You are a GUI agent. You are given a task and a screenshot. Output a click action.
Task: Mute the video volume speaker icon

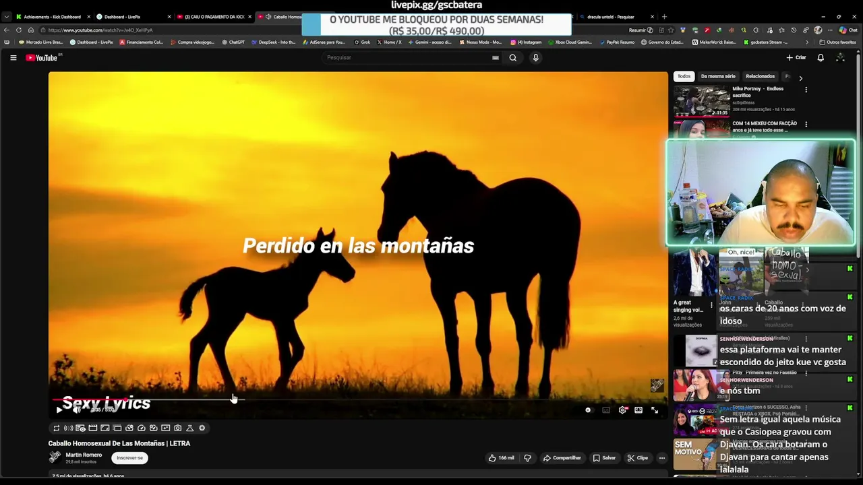click(x=76, y=410)
